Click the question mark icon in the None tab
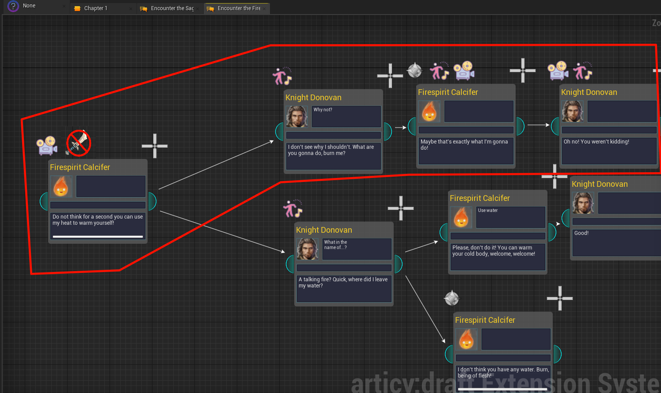The image size is (661, 393). (13, 6)
